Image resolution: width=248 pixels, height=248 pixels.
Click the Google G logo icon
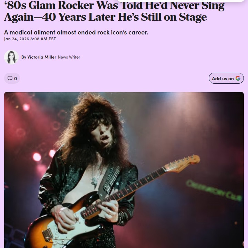(x=238, y=78)
